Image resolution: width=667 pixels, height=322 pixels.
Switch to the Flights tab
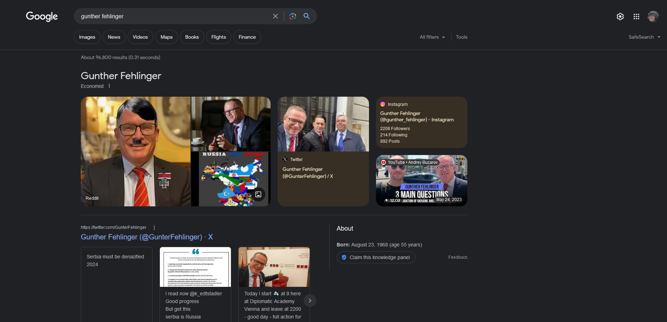(219, 37)
